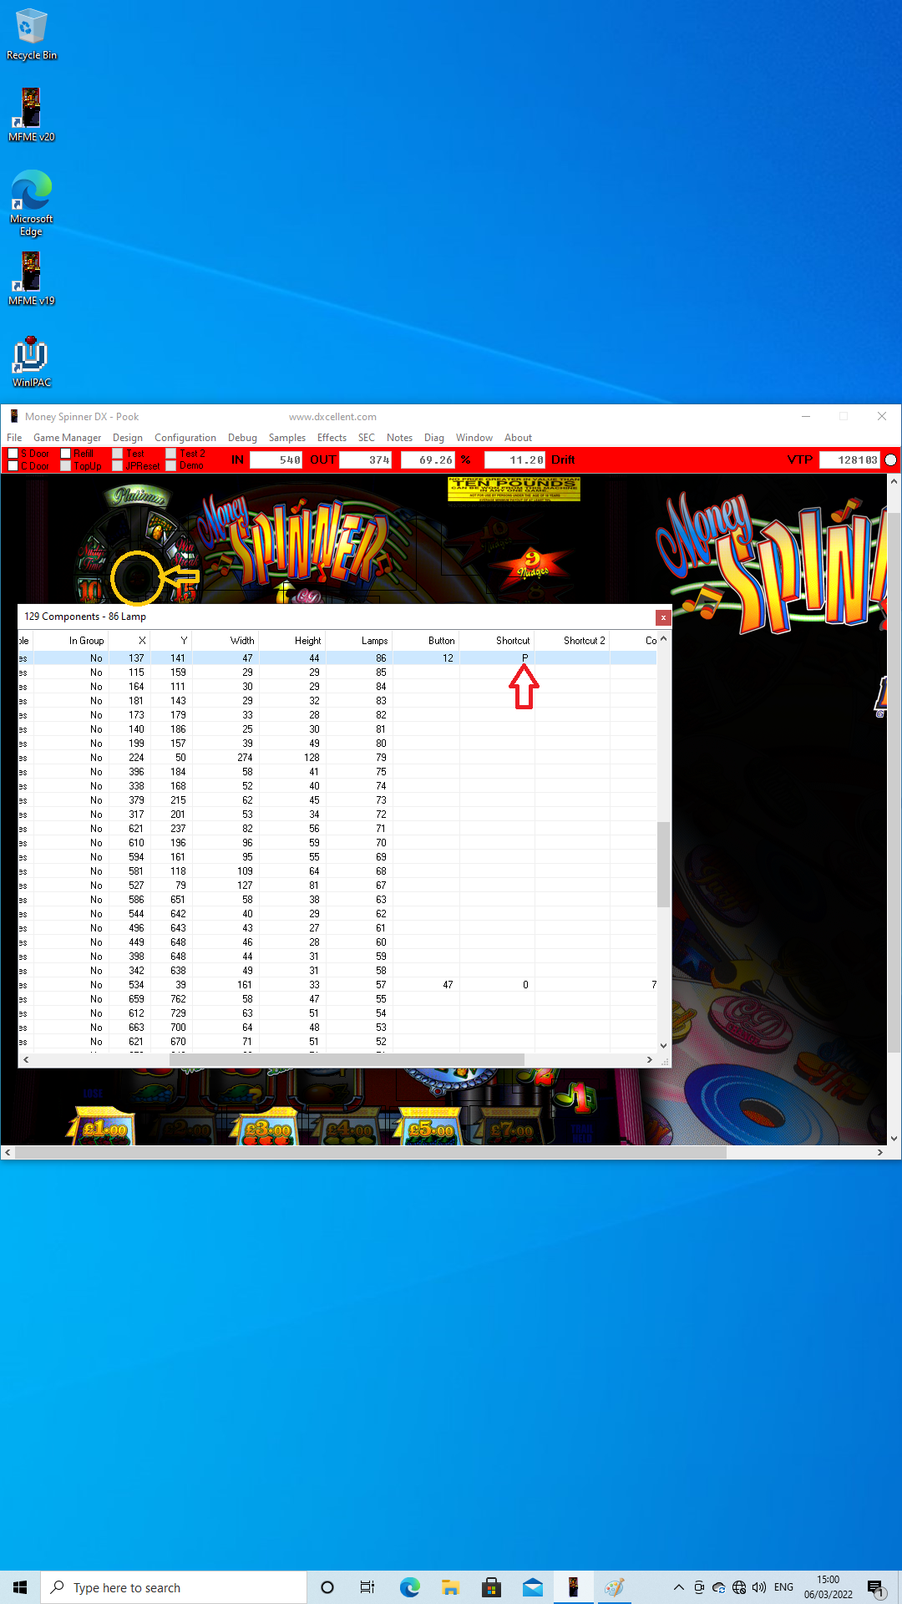
Task: Launch Edge from the taskbar
Action: [x=409, y=1587]
